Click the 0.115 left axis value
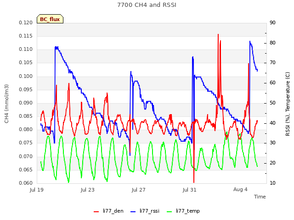The image size is (294, 220). click(26, 36)
